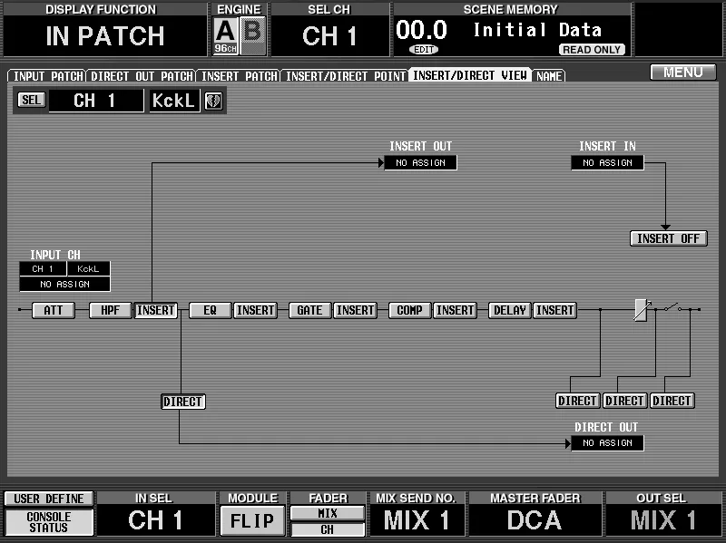Click small CH 1 label under INPUT CH
The image size is (726, 543).
pyautogui.click(x=43, y=268)
